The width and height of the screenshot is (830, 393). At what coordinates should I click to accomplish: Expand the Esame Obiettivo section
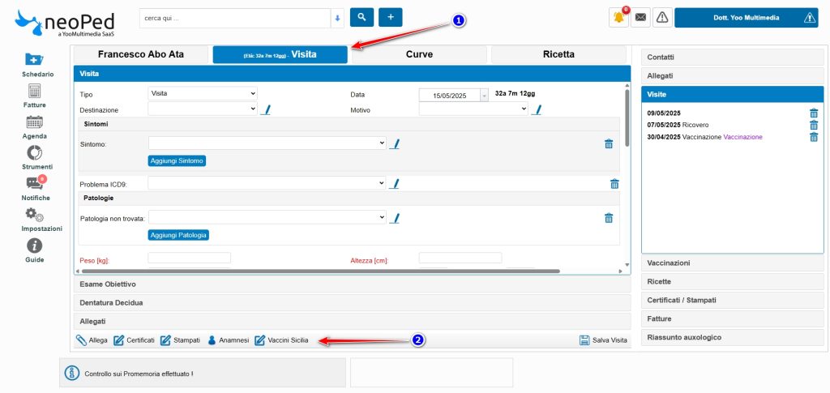(x=351, y=284)
